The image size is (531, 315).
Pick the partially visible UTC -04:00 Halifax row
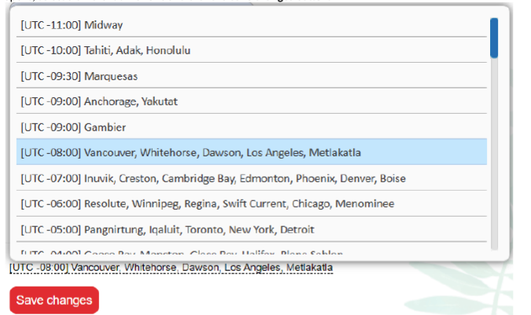point(252,251)
